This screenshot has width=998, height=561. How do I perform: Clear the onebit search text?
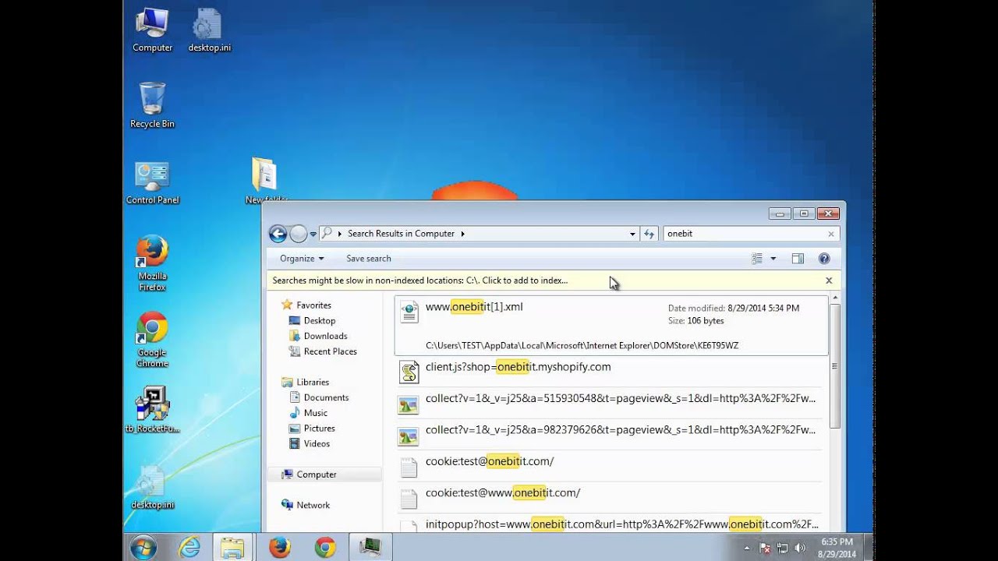coord(831,234)
